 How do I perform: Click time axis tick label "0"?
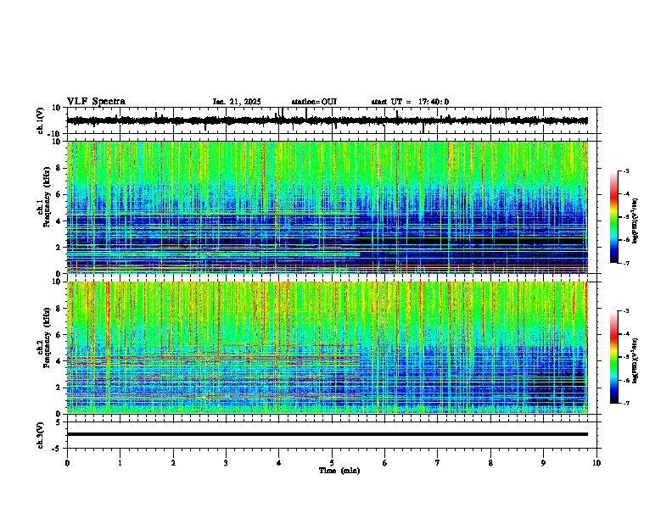67,463
